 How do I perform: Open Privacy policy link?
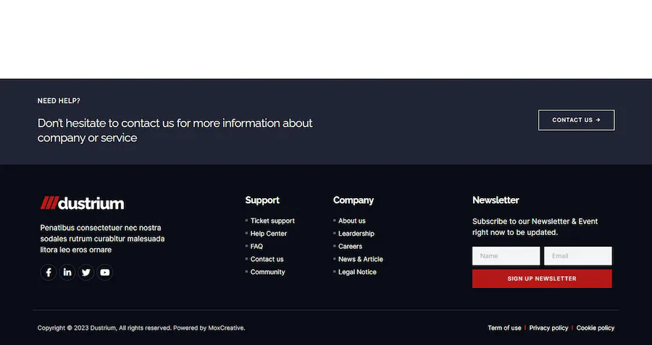point(548,328)
